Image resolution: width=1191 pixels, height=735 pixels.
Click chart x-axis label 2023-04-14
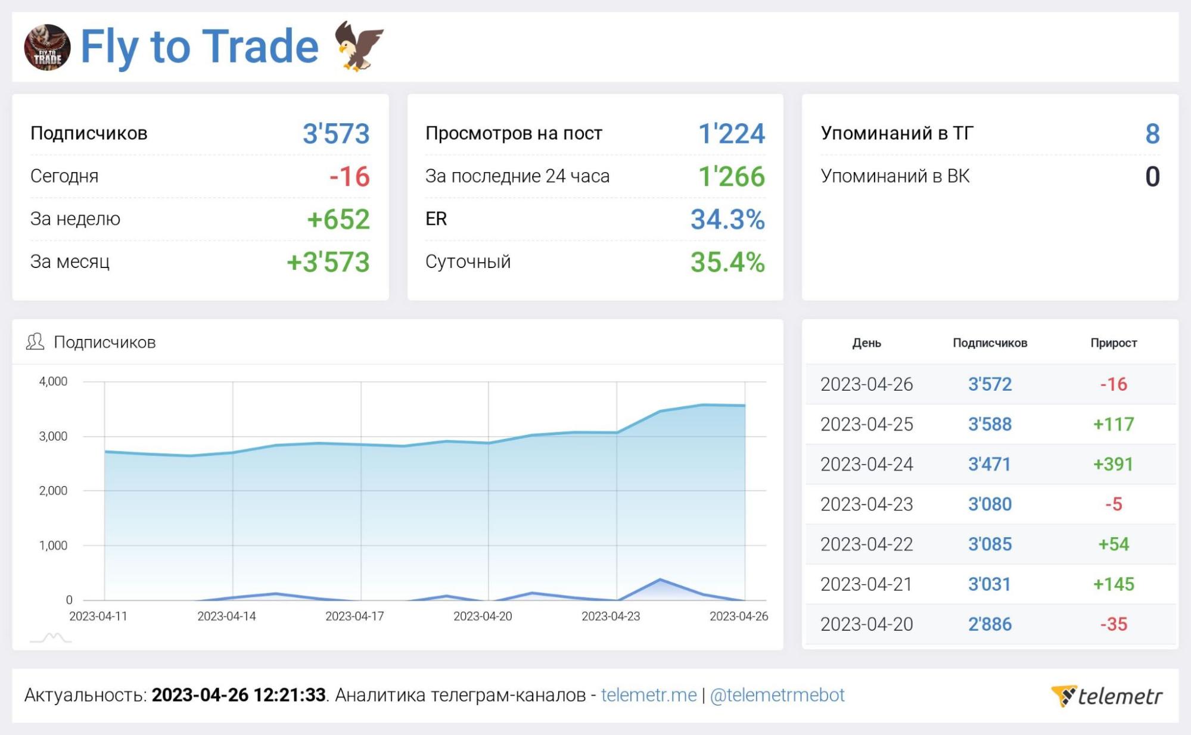226,616
